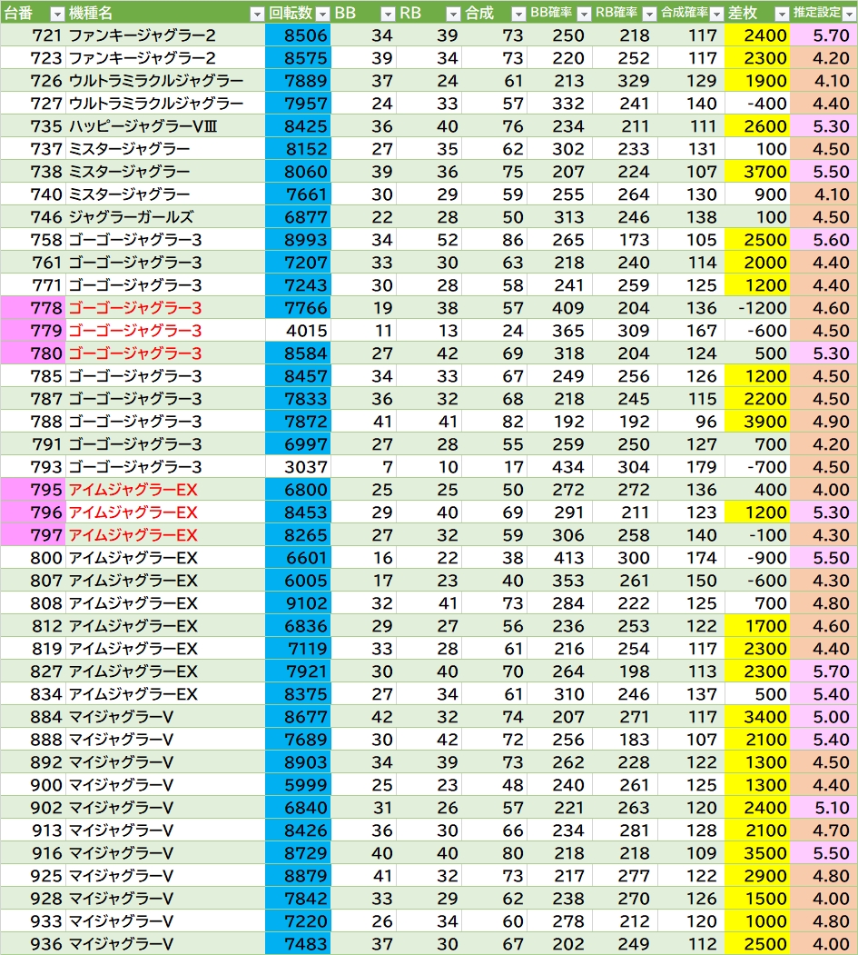Select 推定設定 value 5.70 in row 827
This screenshot has height=955, width=858.
[x=823, y=671]
